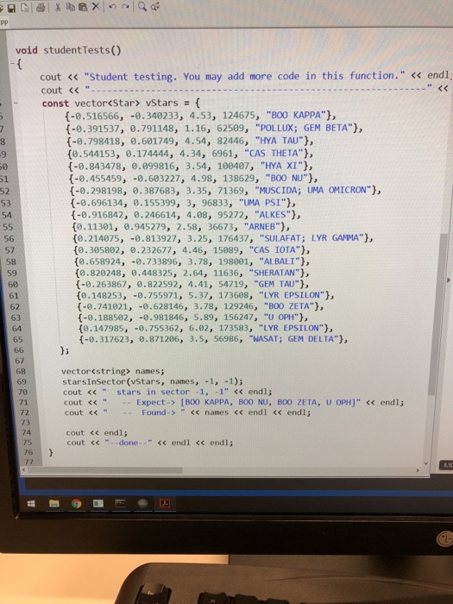The image size is (453, 604).
Task: Click line number 73 in the gutter
Action: point(26,423)
